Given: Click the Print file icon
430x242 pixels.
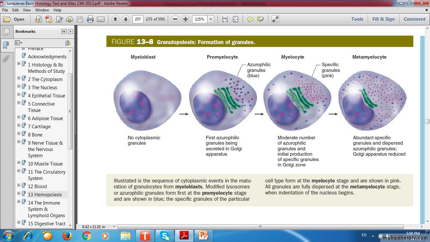Looking at the screenshot, I should (90, 19).
